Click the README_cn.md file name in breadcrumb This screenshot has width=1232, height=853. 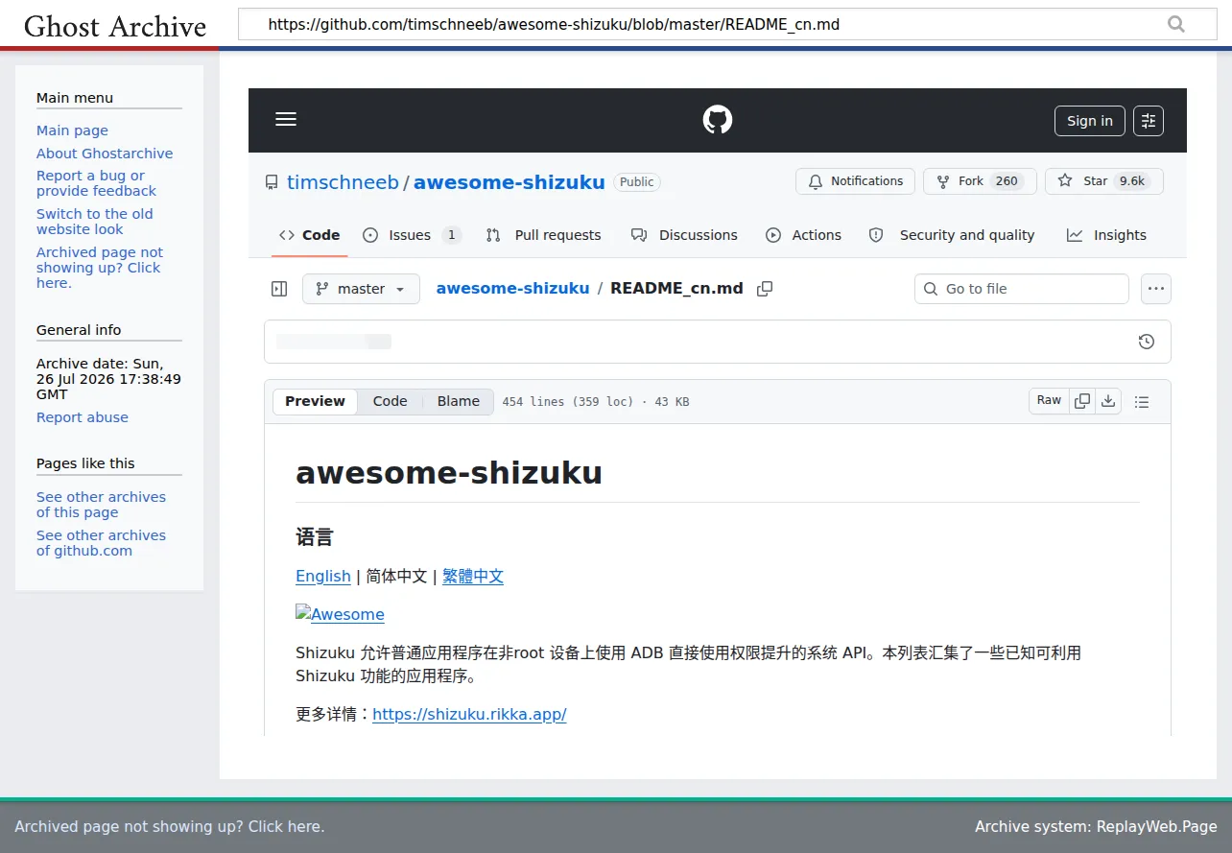676,288
